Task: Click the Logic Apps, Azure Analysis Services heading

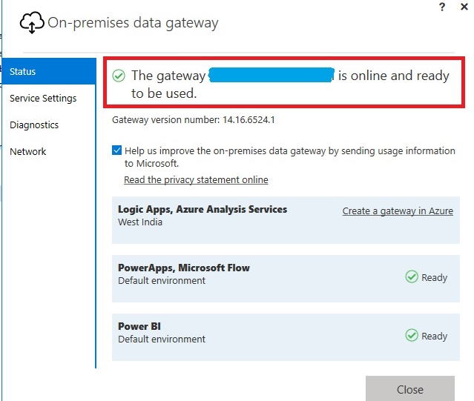Action: click(203, 210)
